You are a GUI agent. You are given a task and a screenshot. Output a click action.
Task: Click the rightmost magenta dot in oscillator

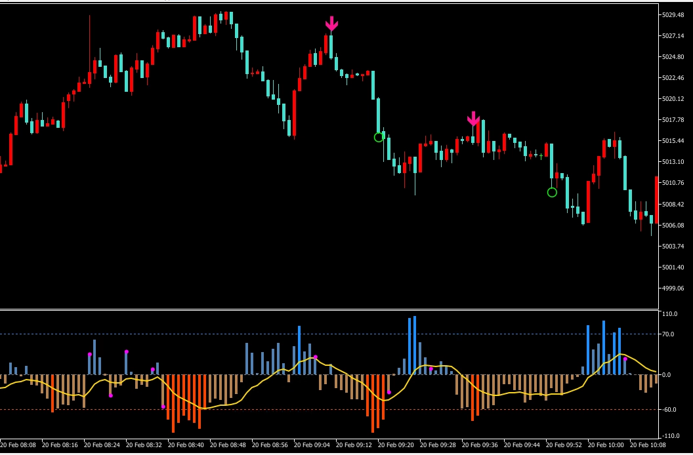[x=625, y=359]
